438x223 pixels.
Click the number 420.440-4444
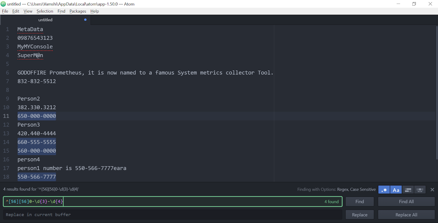pyautogui.click(x=37, y=134)
